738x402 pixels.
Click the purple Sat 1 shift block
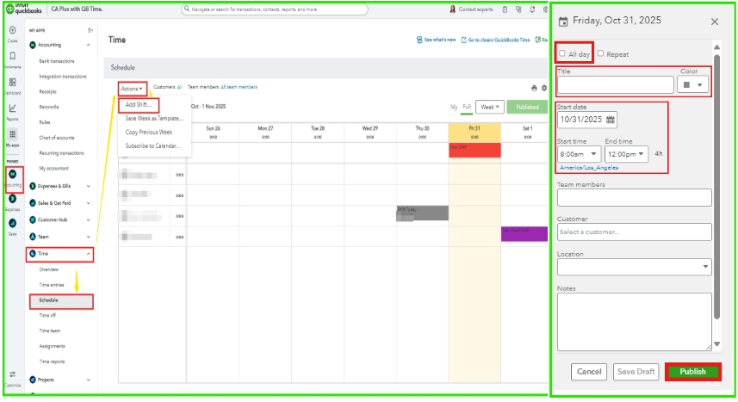tap(524, 234)
